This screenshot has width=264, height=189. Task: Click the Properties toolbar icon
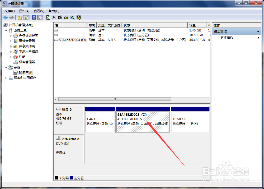coord(60,17)
